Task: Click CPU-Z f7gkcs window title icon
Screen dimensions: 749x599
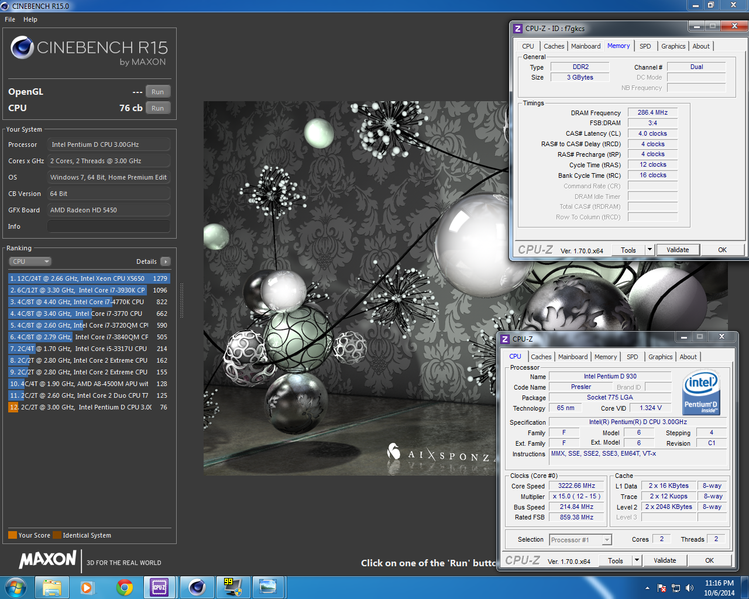Action: 517,28
